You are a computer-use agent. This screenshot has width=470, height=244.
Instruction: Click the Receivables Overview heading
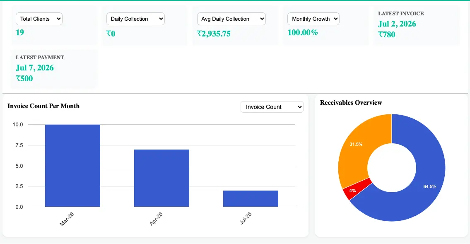pos(351,103)
